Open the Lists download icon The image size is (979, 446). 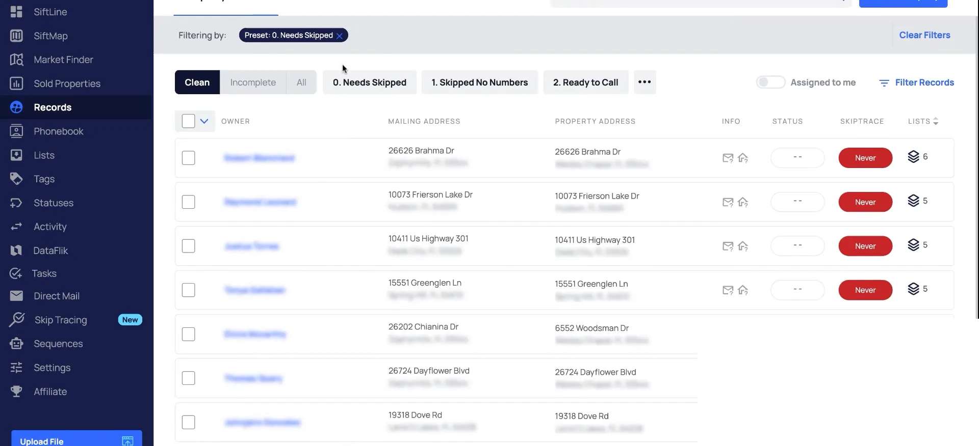(16, 155)
